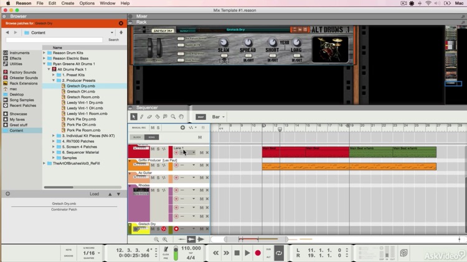The height and width of the screenshot is (262, 467).
Task: Click the Stop button in transport
Action: click(237, 253)
